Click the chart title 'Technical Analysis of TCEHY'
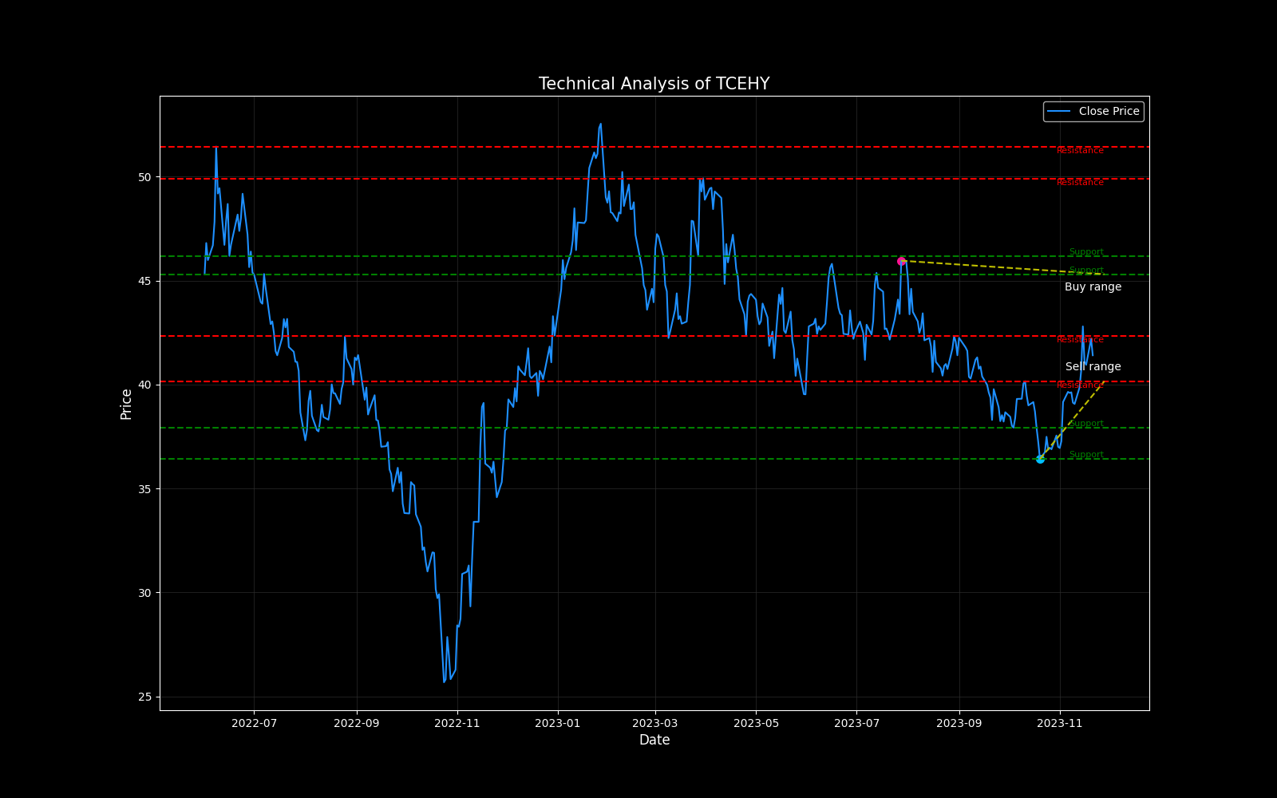Screen dimensions: 1277x798 (x=654, y=84)
